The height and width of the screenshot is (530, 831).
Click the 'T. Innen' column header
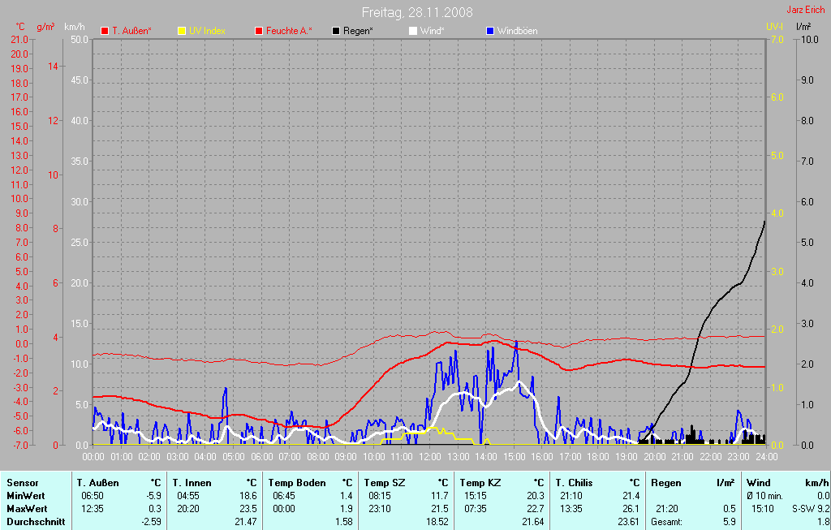tap(192, 483)
